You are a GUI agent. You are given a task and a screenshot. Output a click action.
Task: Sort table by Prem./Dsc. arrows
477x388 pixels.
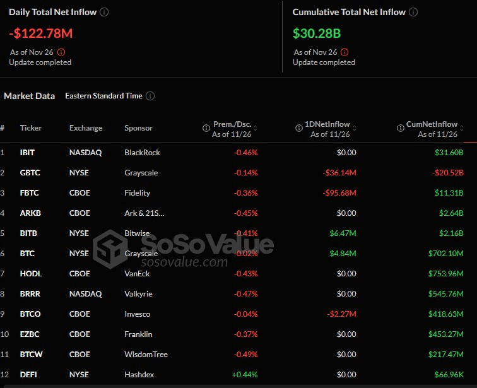(256, 128)
